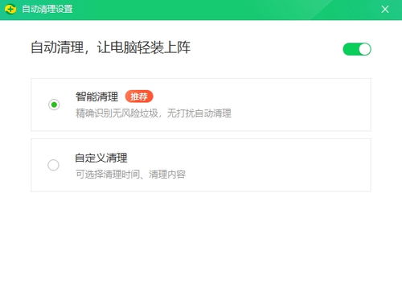Close the 自动清理设置 dialog
Image resolution: width=402 pixels, height=300 pixels.
click(385, 10)
